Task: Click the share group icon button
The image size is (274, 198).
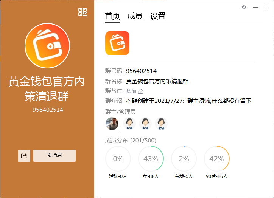Action: pyautogui.click(x=24, y=156)
